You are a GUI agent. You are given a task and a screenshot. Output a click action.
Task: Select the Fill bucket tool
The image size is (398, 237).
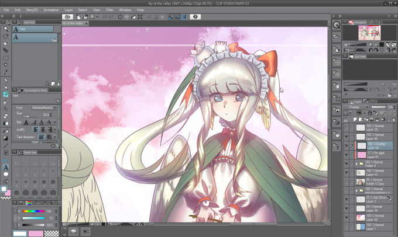coord(6,131)
